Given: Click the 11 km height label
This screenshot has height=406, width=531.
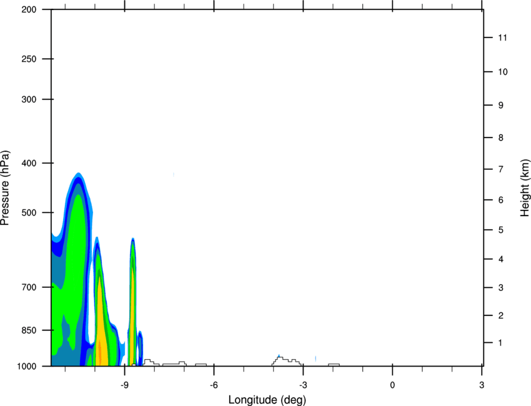Looking at the screenshot, I should pyautogui.click(x=502, y=37).
